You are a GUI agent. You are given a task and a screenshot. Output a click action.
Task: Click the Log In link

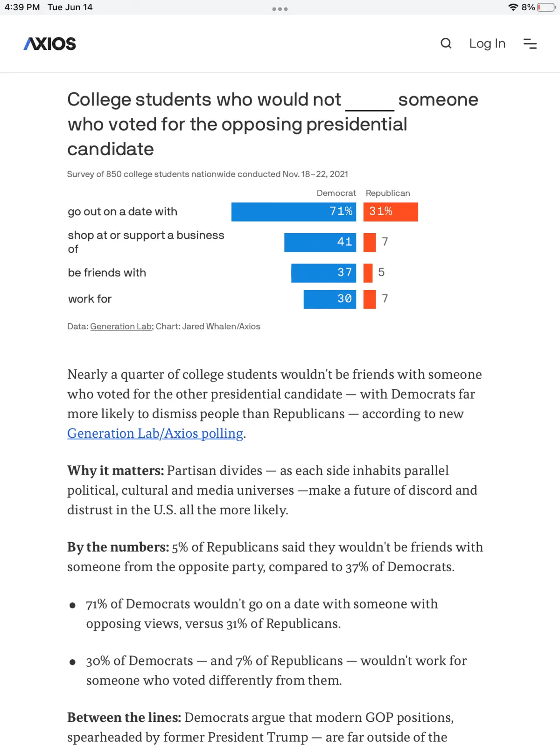click(x=487, y=44)
